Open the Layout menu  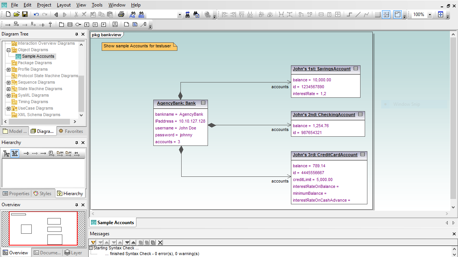(x=64, y=5)
